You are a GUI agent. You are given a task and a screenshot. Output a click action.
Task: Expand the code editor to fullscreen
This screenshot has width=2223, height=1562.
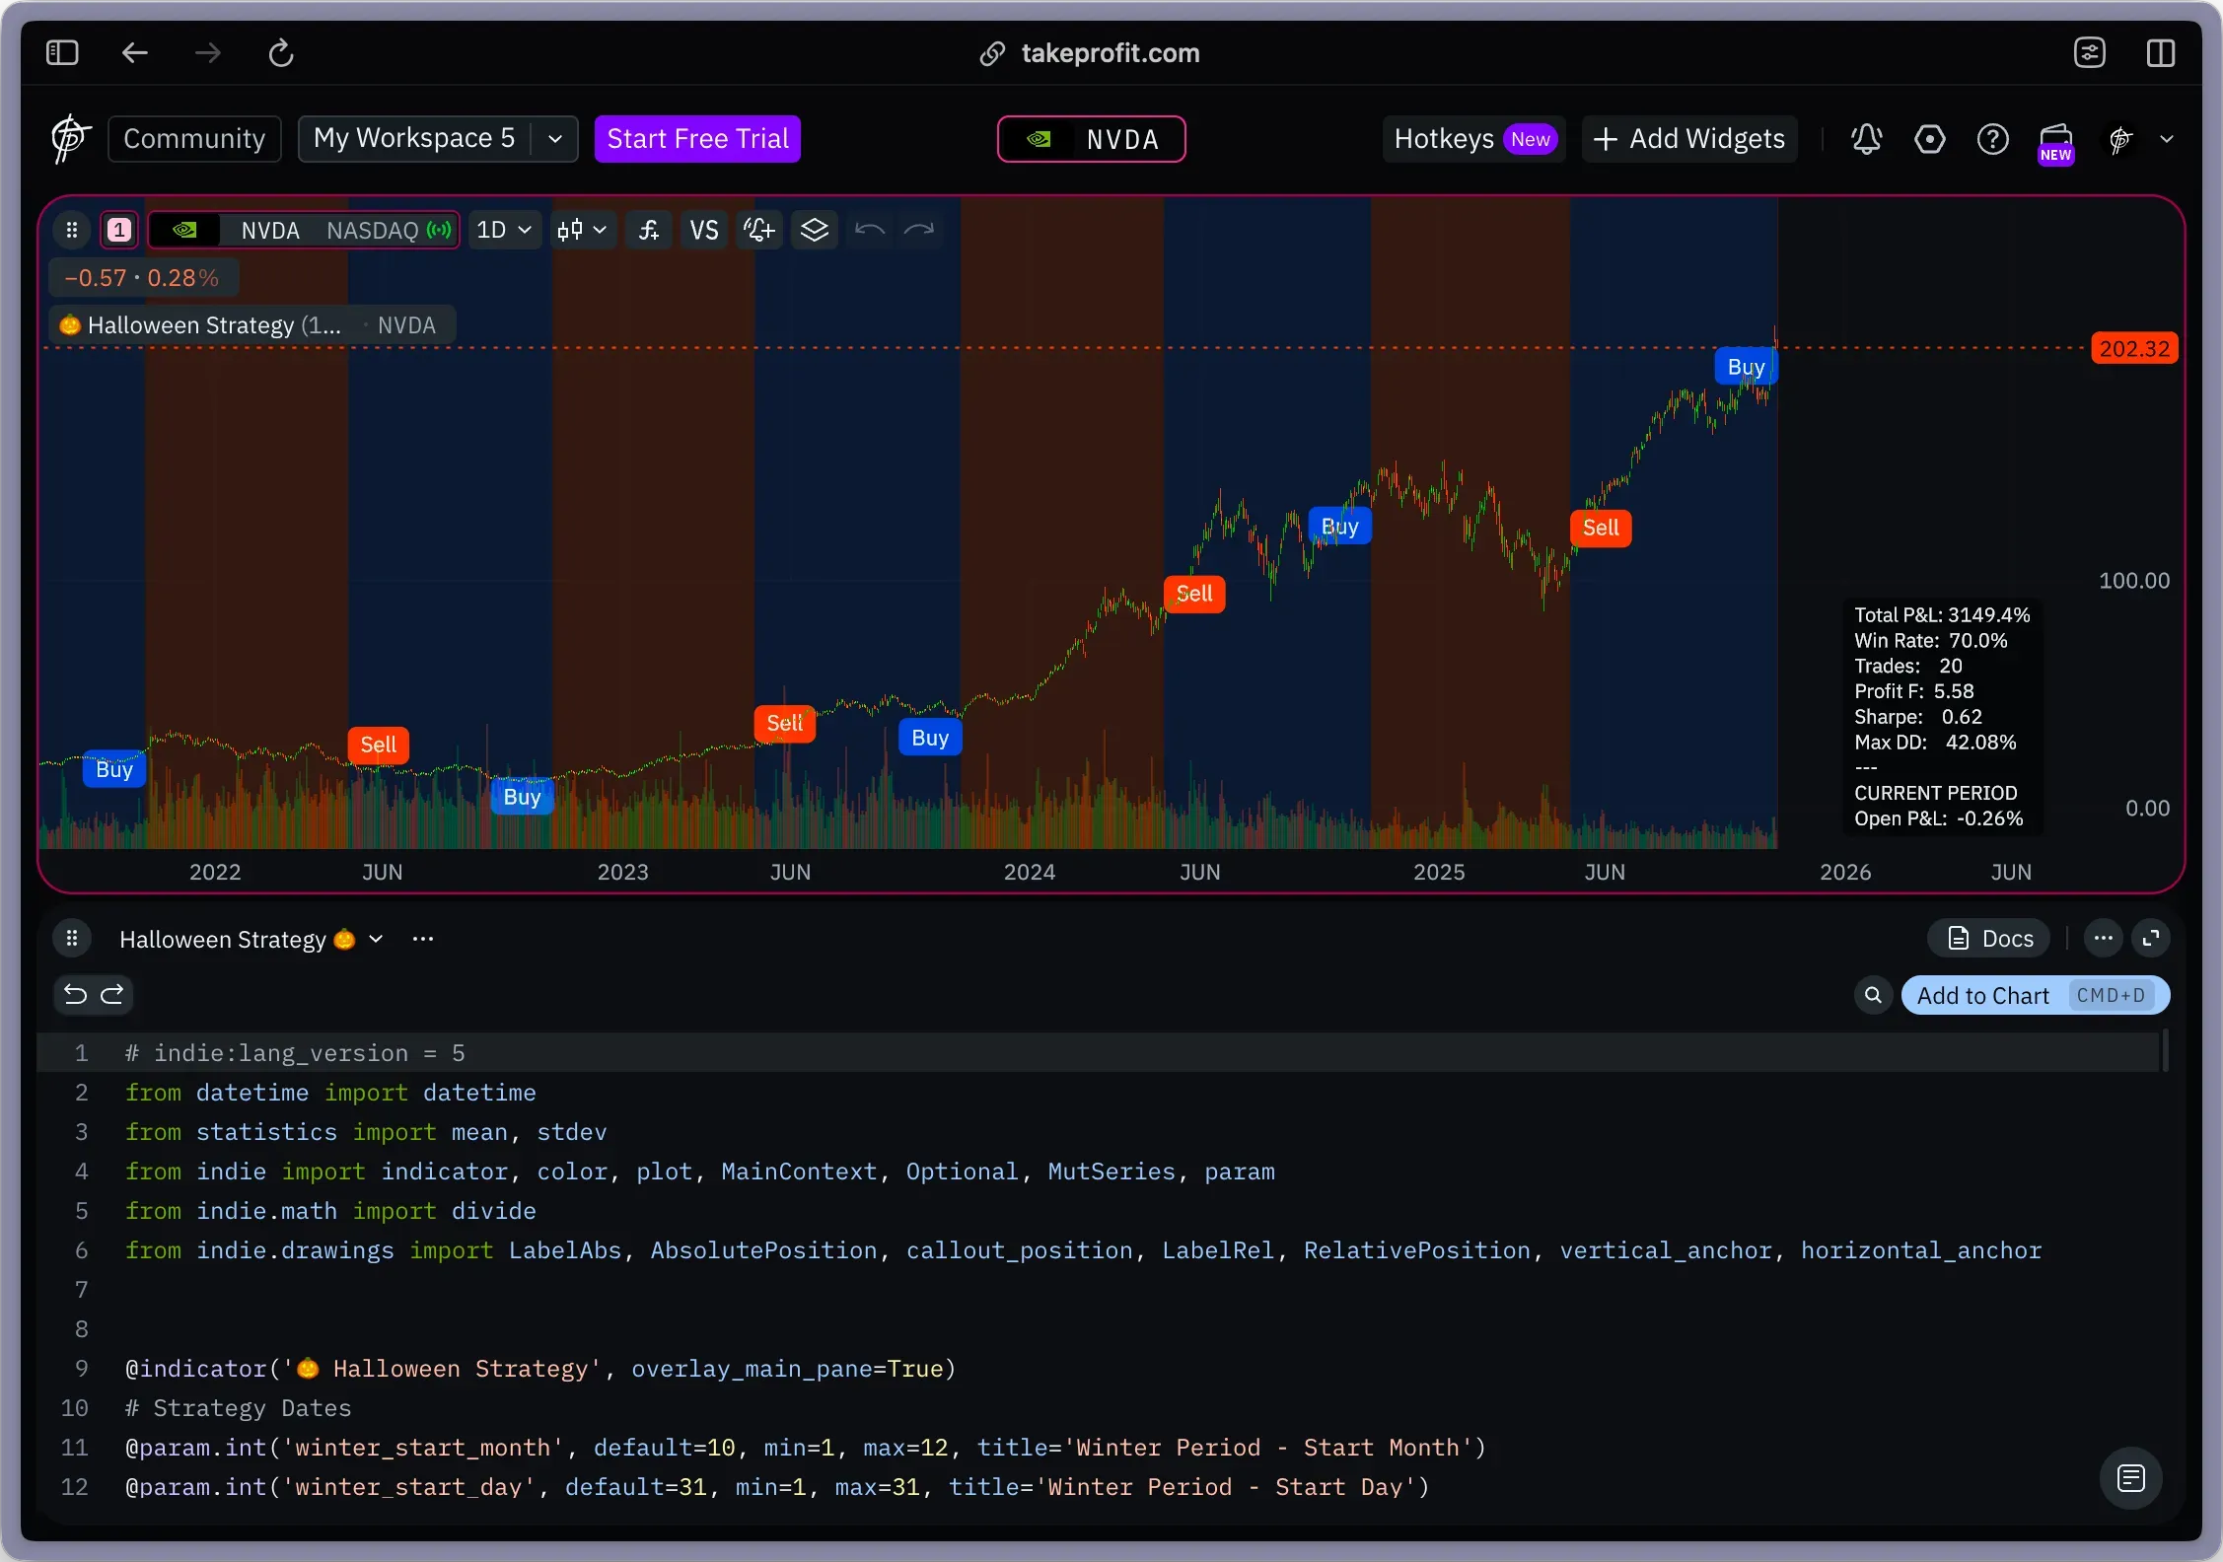click(x=2151, y=939)
